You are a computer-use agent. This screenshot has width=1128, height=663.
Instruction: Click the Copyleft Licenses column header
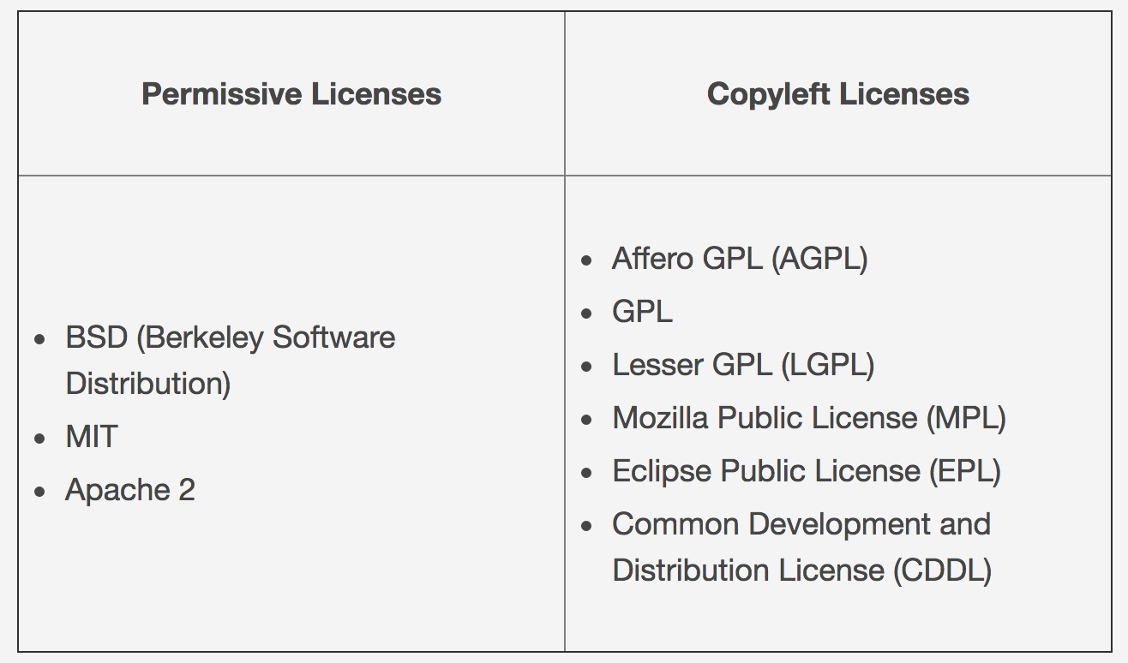tap(837, 94)
